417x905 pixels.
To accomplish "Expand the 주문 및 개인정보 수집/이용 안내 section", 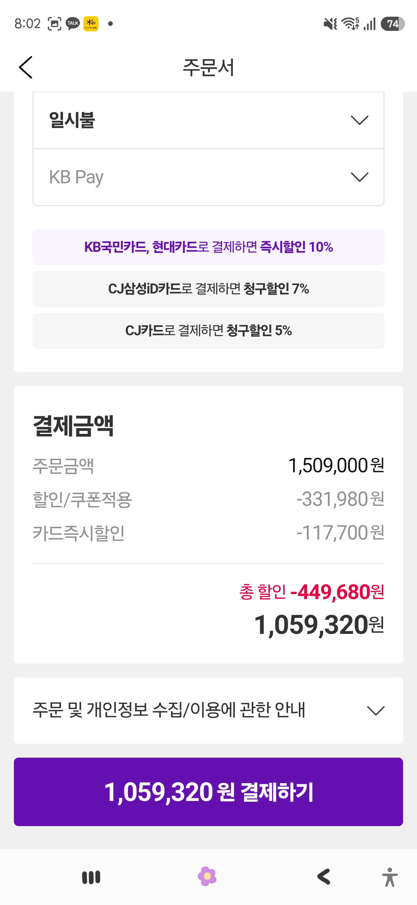I will coord(208,710).
